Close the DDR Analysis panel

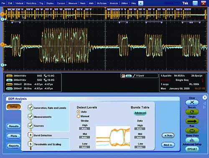(205, 97)
